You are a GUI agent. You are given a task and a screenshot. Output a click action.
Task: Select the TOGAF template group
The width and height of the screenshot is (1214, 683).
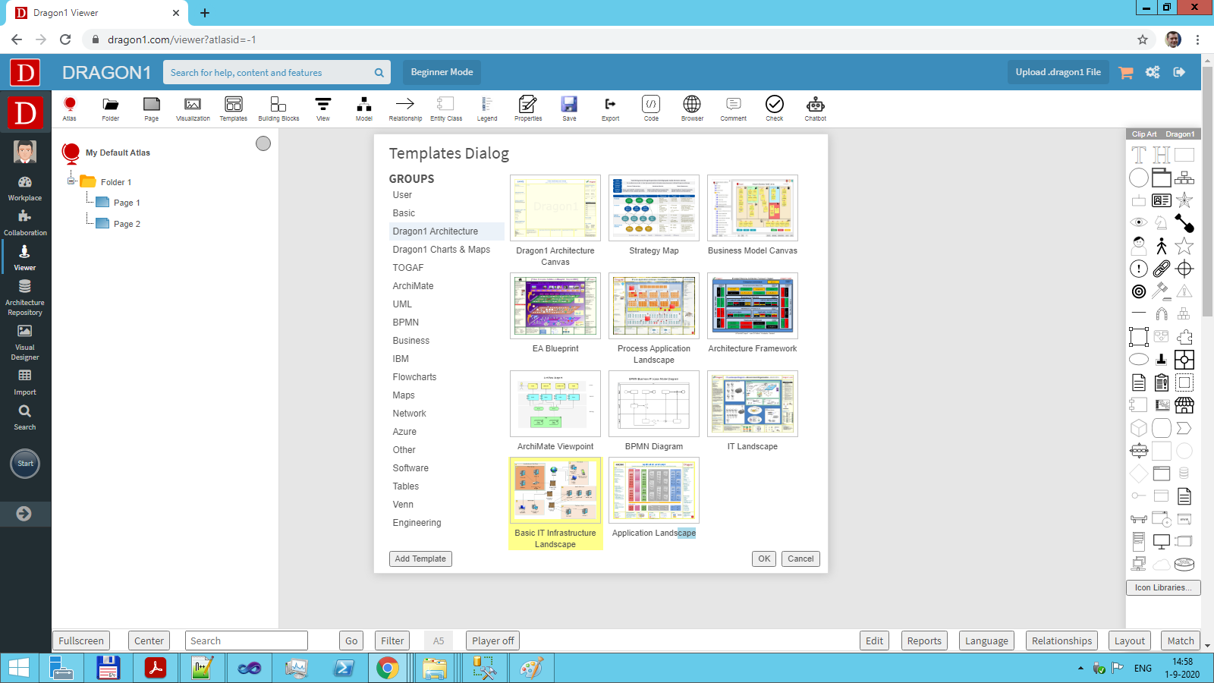408,268
